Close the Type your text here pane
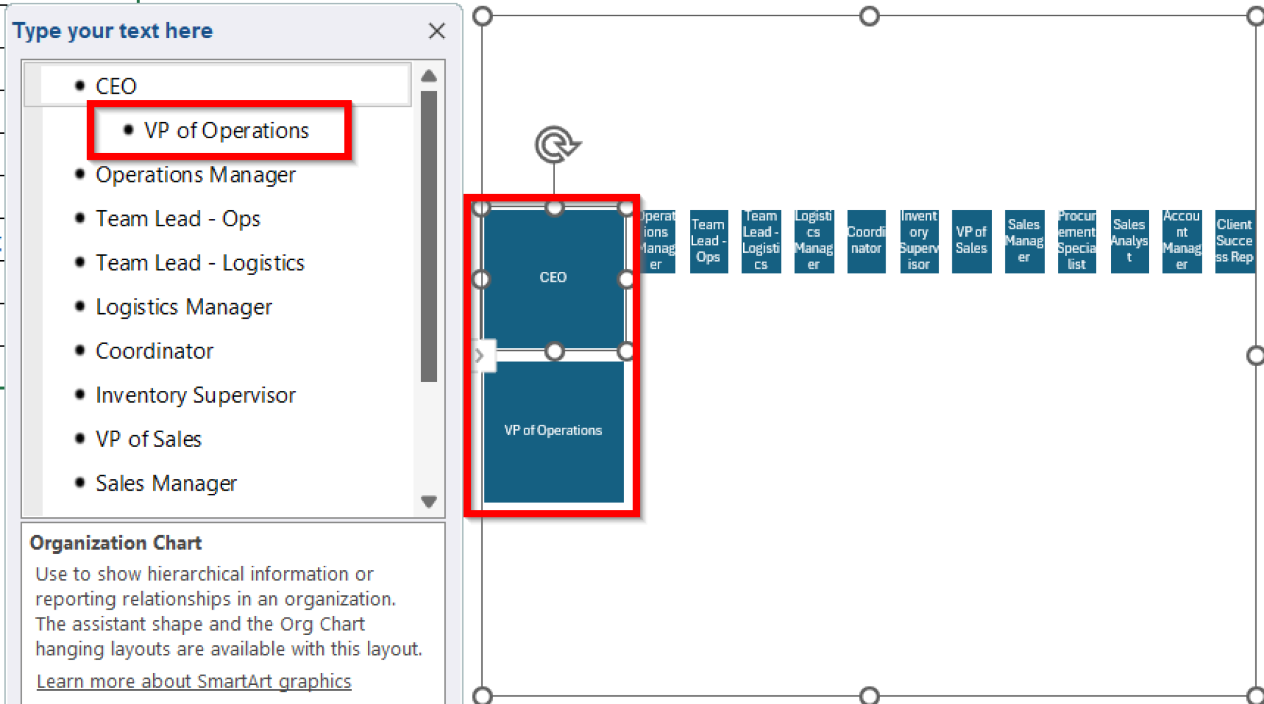The width and height of the screenshot is (1264, 704). click(x=437, y=31)
